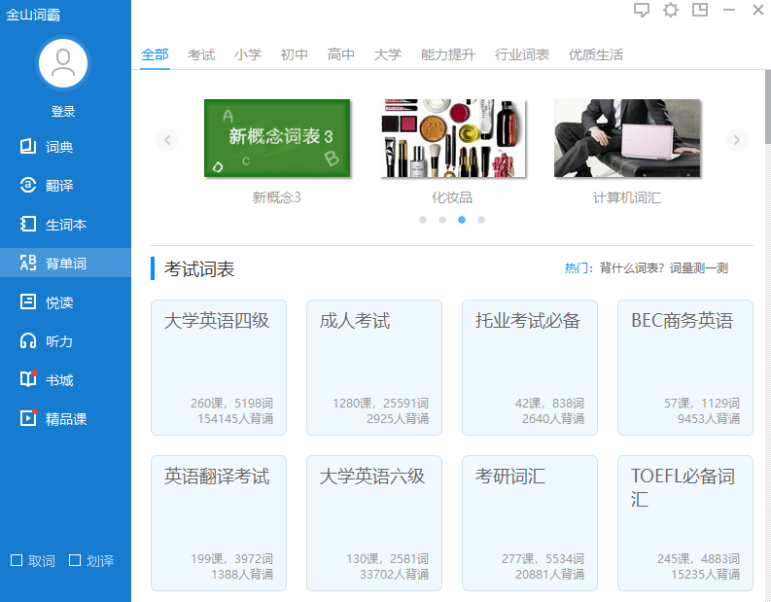
Task: Select the fourth carousel page dot
Action: point(481,220)
